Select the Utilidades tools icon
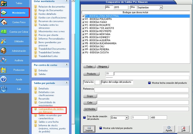 point(4,41)
